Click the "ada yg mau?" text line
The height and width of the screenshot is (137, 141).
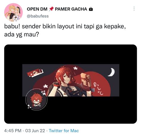click(x=21, y=35)
